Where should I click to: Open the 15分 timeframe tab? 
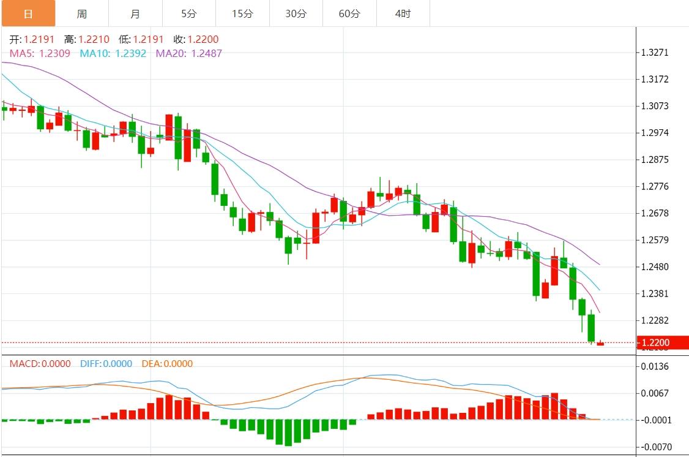[242, 13]
